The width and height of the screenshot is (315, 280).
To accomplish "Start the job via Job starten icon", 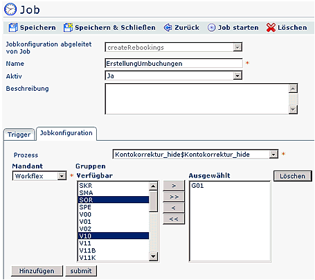I will 211,28.
